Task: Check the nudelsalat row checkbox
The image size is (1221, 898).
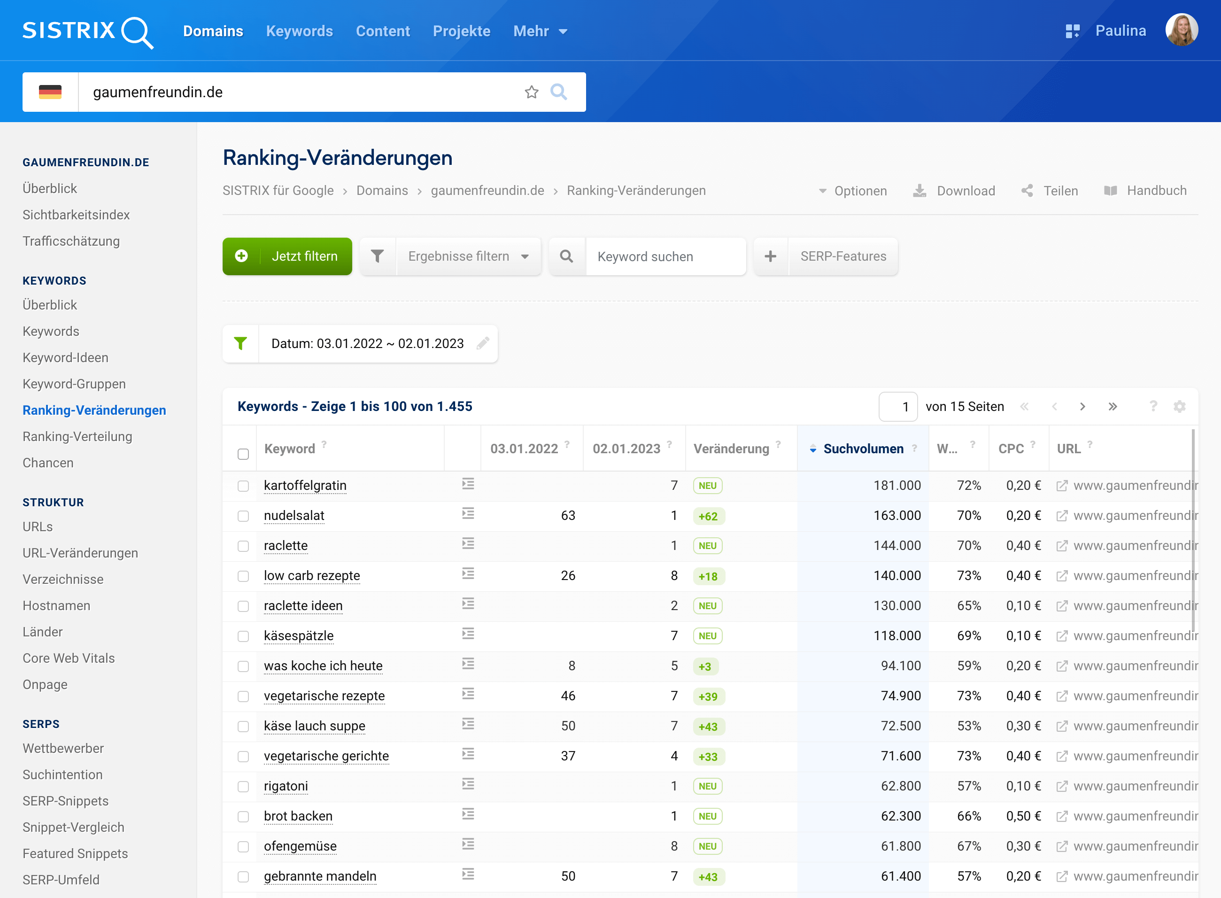Action: (x=243, y=516)
